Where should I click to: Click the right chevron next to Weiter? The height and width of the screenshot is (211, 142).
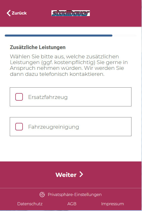(x=81, y=174)
